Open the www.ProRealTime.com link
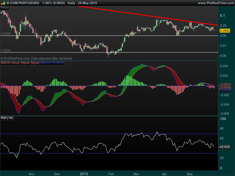 [x=216, y=3]
